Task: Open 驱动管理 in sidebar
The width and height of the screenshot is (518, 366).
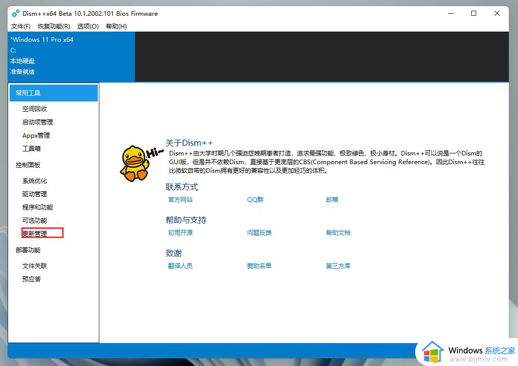Action: pos(35,194)
